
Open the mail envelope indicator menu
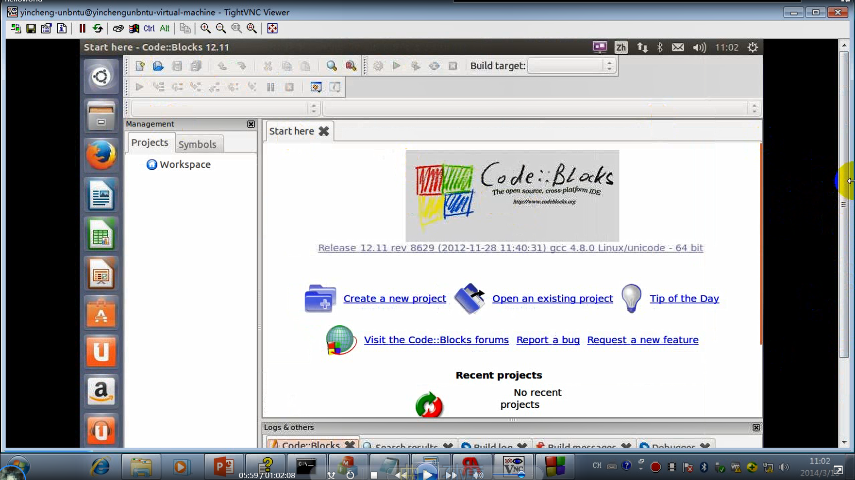678,48
